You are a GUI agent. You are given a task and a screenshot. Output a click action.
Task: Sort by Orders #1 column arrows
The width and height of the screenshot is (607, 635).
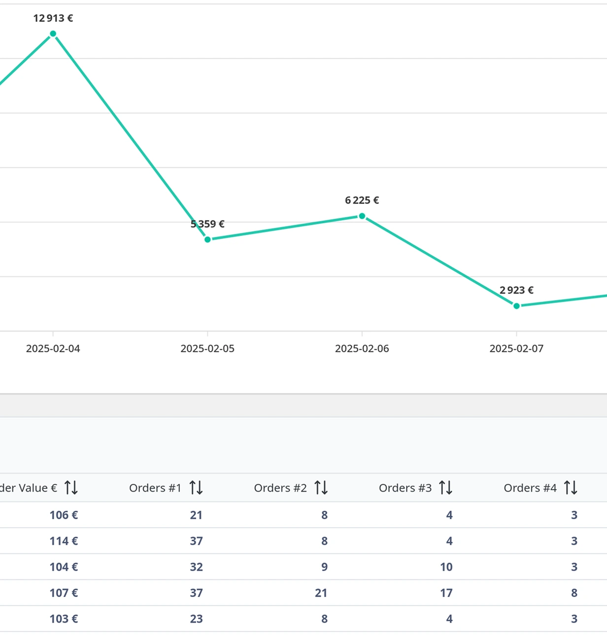coord(196,488)
